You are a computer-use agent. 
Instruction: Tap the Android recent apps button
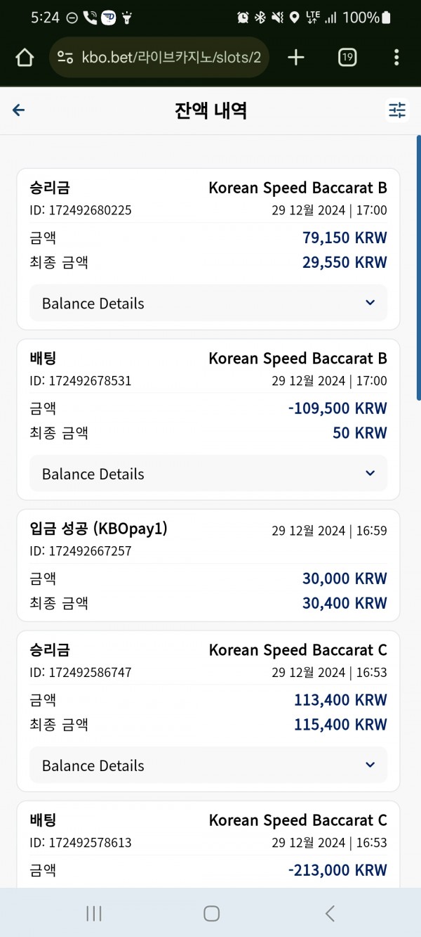(x=93, y=913)
